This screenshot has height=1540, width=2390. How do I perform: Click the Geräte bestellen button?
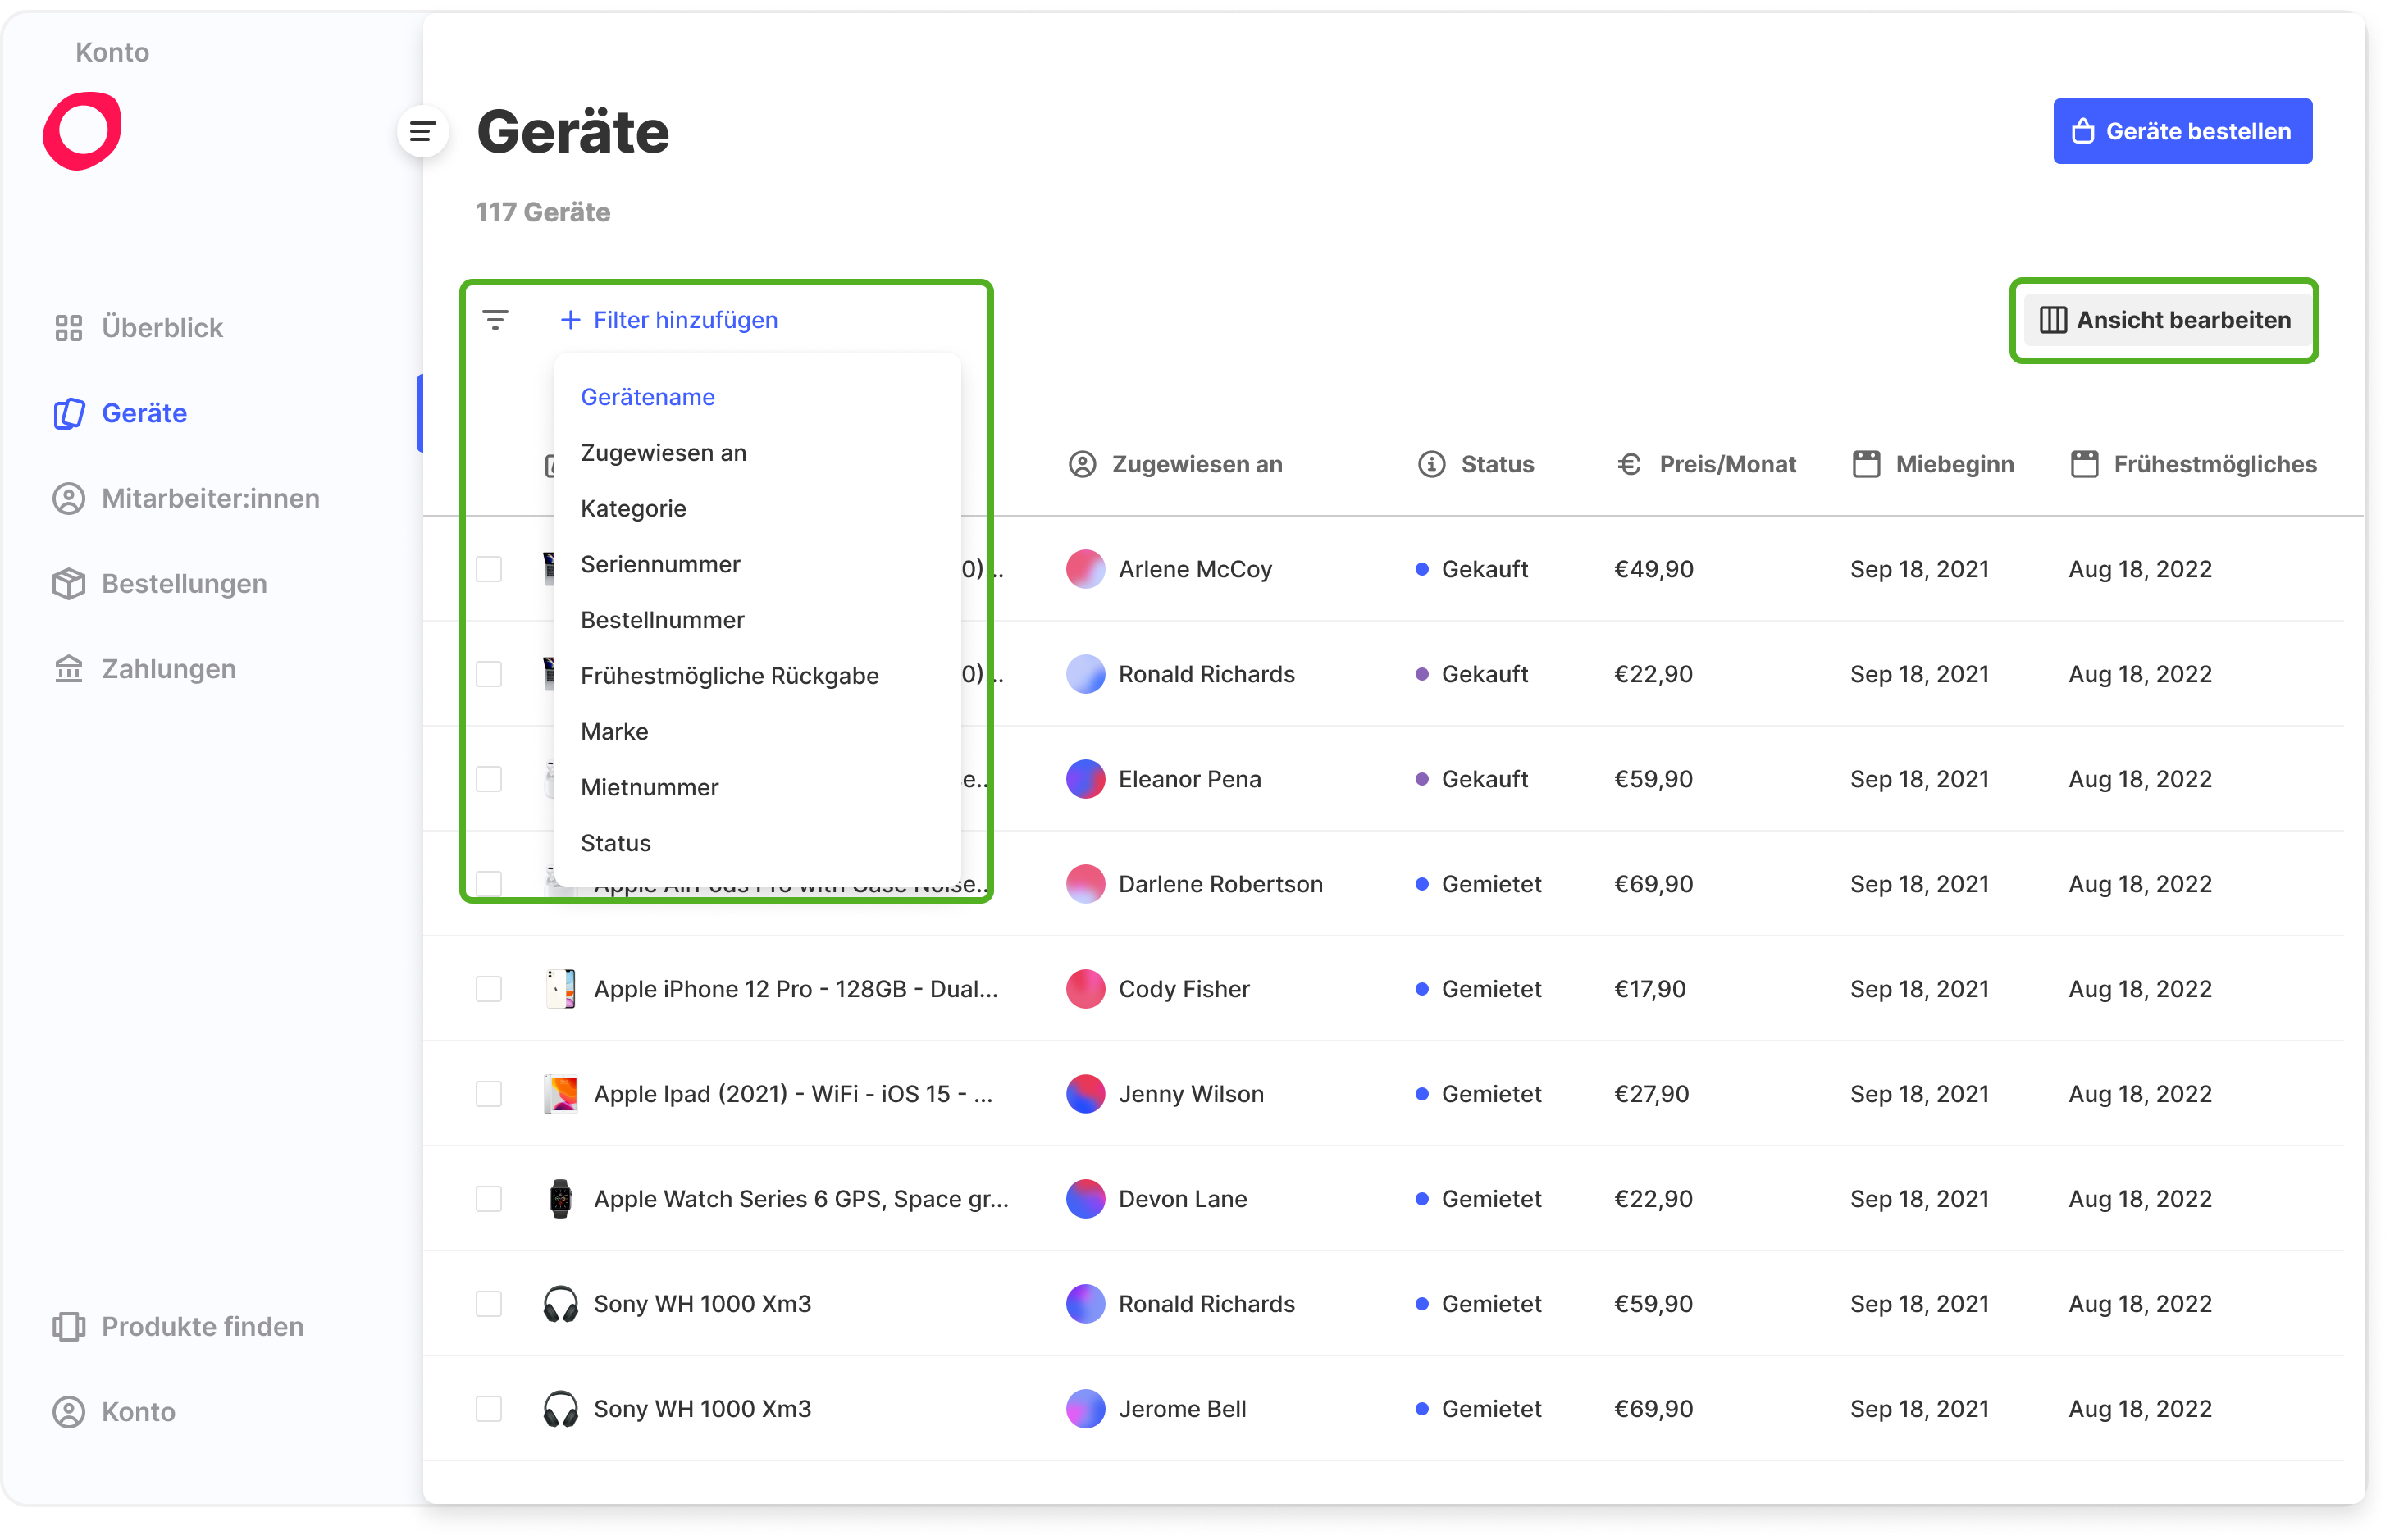tap(2183, 131)
